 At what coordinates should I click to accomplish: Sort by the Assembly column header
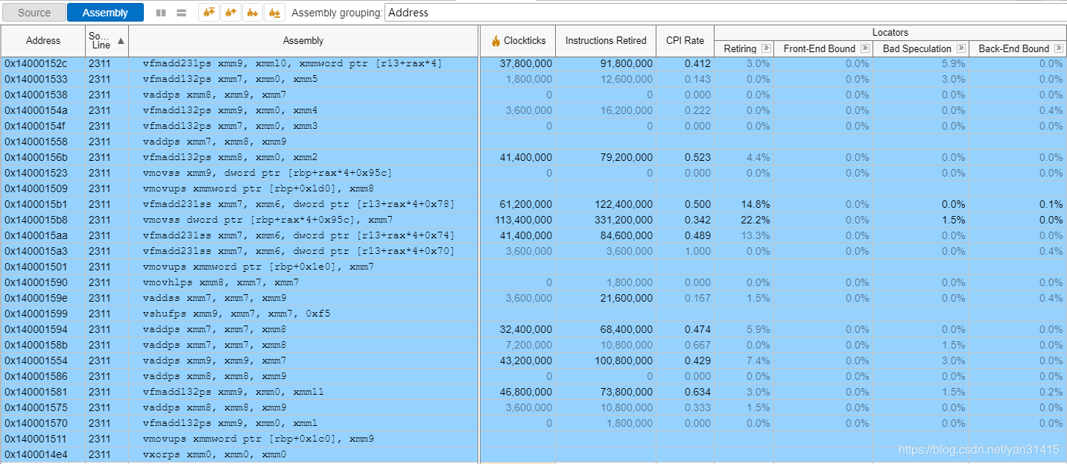coord(303,41)
